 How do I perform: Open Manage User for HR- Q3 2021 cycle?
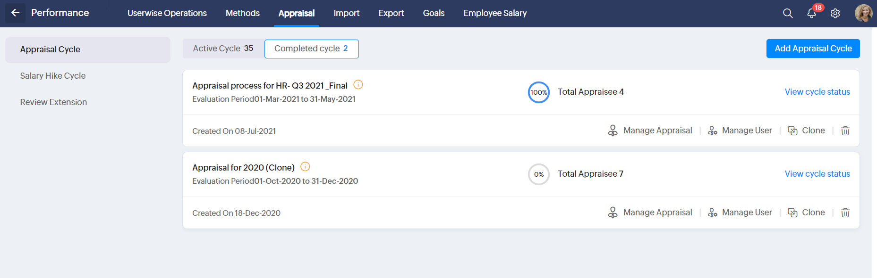(x=740, y=131)
